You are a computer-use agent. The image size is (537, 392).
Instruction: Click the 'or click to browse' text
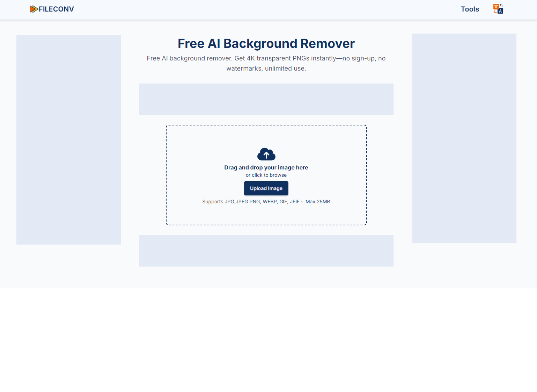click(x=266, y=175)
